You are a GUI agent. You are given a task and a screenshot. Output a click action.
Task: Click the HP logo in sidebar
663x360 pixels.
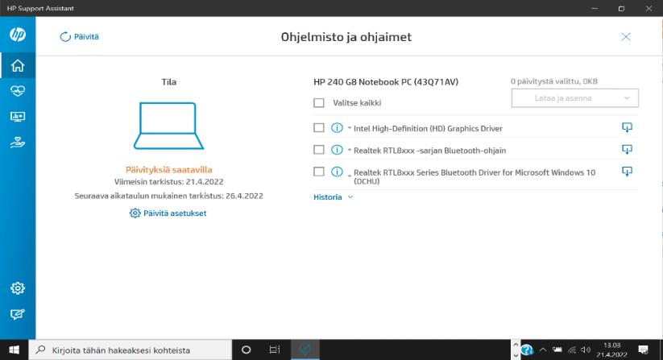tap(18, 34)
